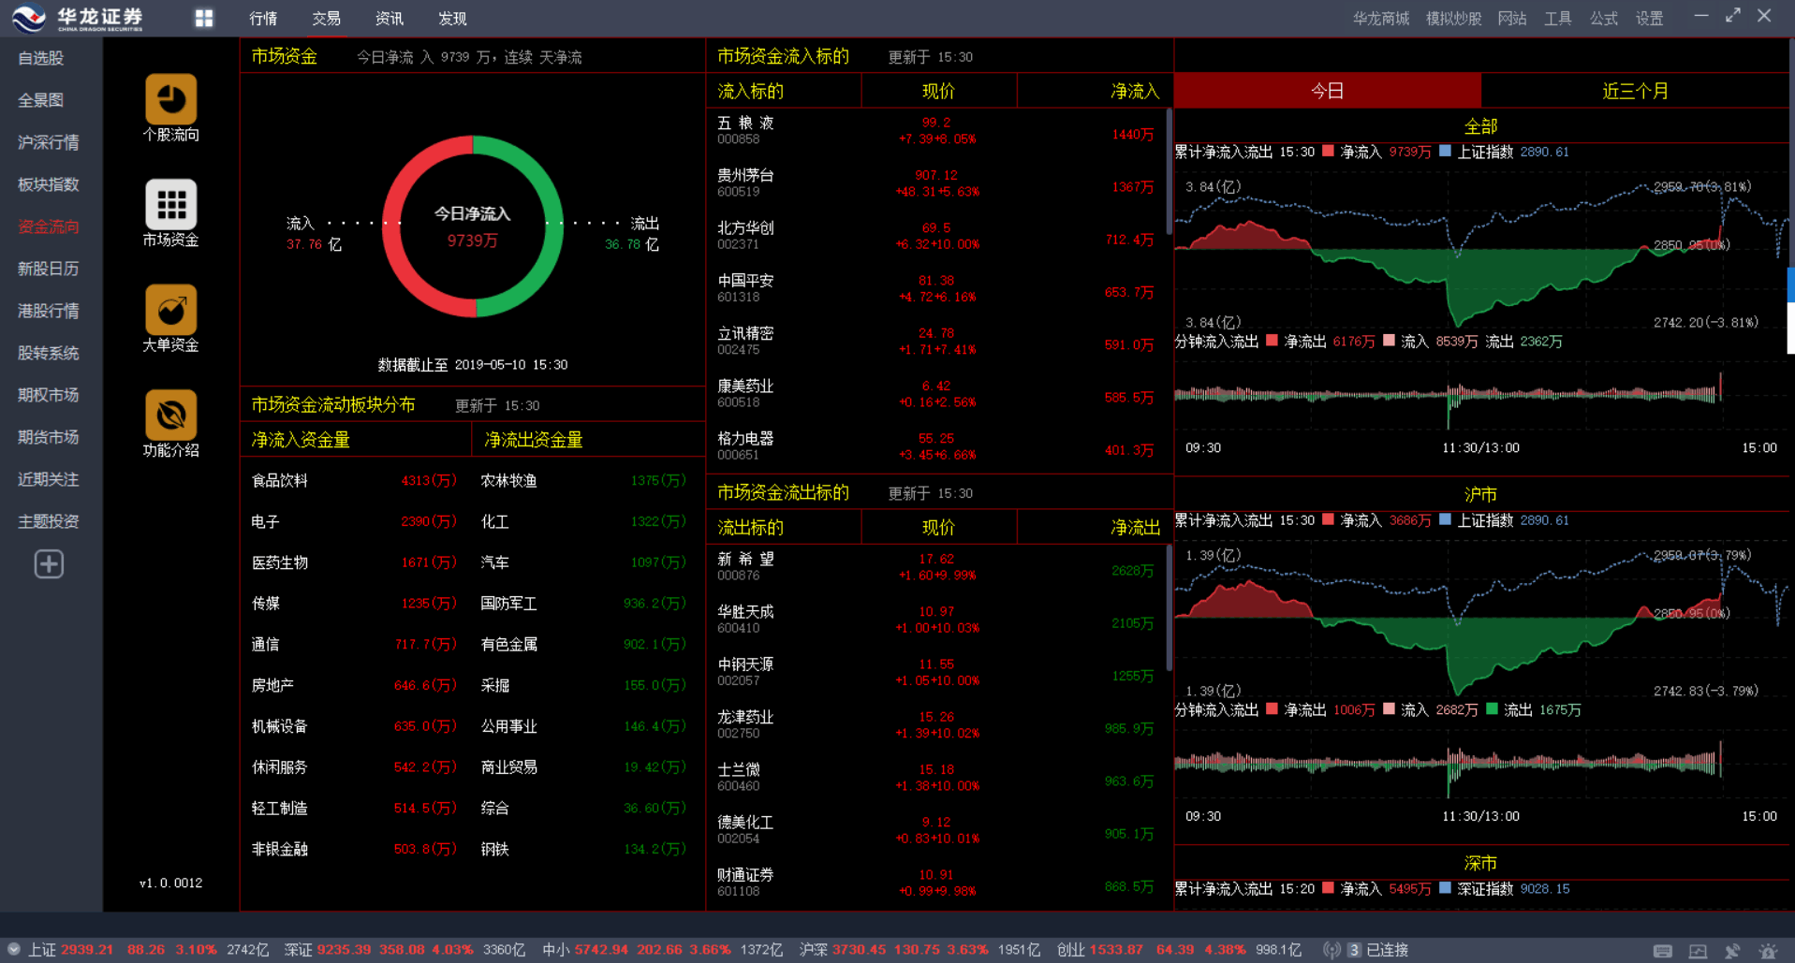Select the 财通证券 row

pyautogui.click(x=936, y=883)
